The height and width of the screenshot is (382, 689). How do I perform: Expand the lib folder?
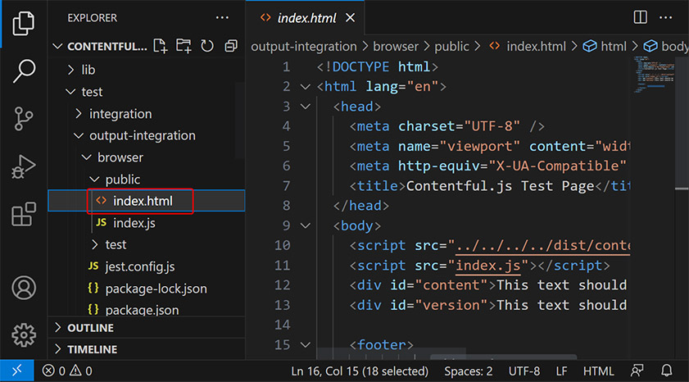tap(70, 70)
